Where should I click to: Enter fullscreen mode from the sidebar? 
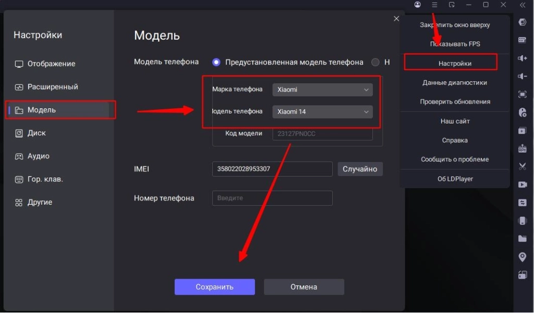tap(522, 94)
